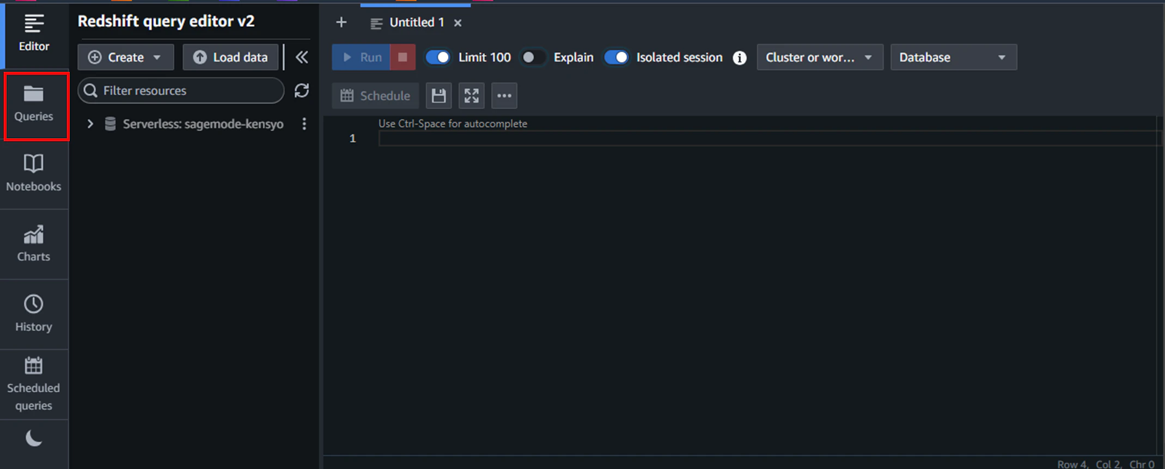Open the Charts view
Image resolution: width=1165 pixels, height=469 pixels.
click(x=34, y=244)
